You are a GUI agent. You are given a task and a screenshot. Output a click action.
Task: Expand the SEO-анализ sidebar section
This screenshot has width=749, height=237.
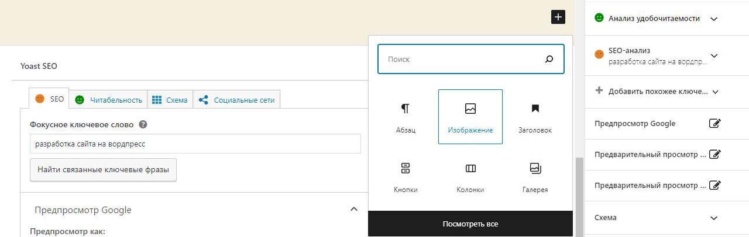tap(713, 56)
